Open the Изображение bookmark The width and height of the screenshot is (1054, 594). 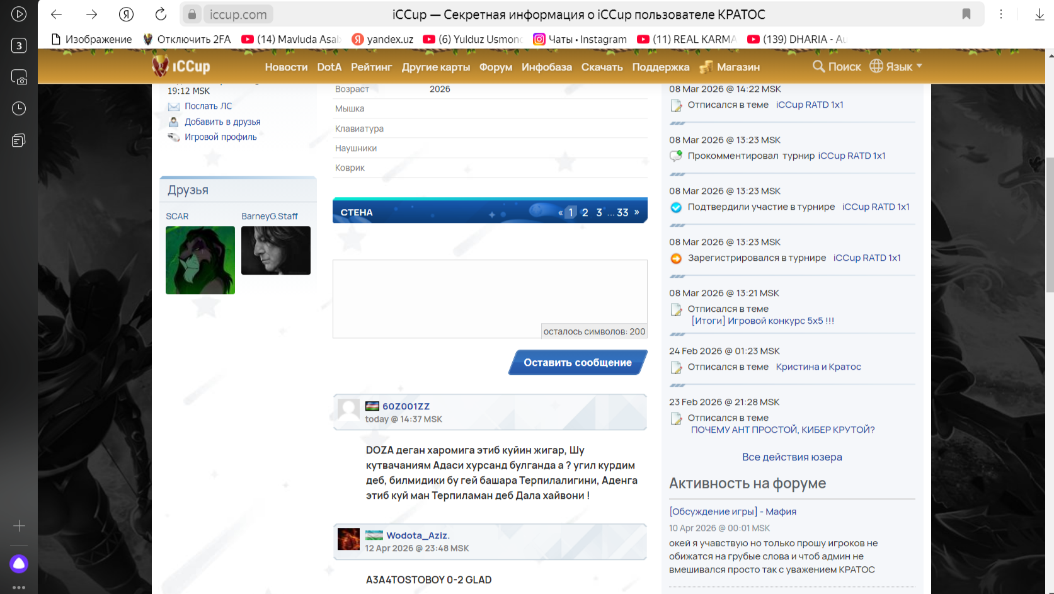[x=92, y=39]
